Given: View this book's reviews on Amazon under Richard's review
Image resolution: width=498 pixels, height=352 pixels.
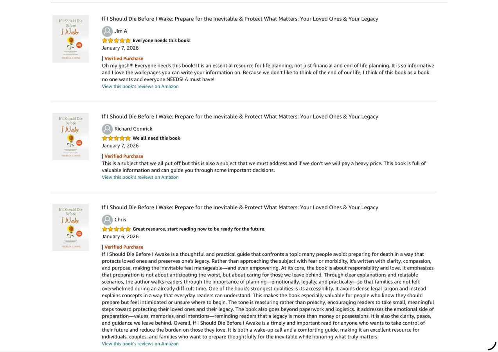Looking at the screenshot, I should (x=140, y=177).
